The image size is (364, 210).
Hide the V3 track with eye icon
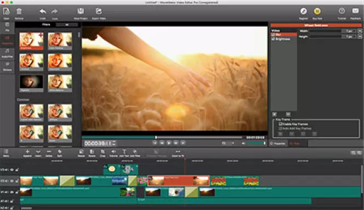point(12,170)
